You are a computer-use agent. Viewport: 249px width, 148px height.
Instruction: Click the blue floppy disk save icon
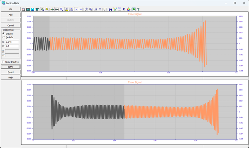tap(33, 9)
